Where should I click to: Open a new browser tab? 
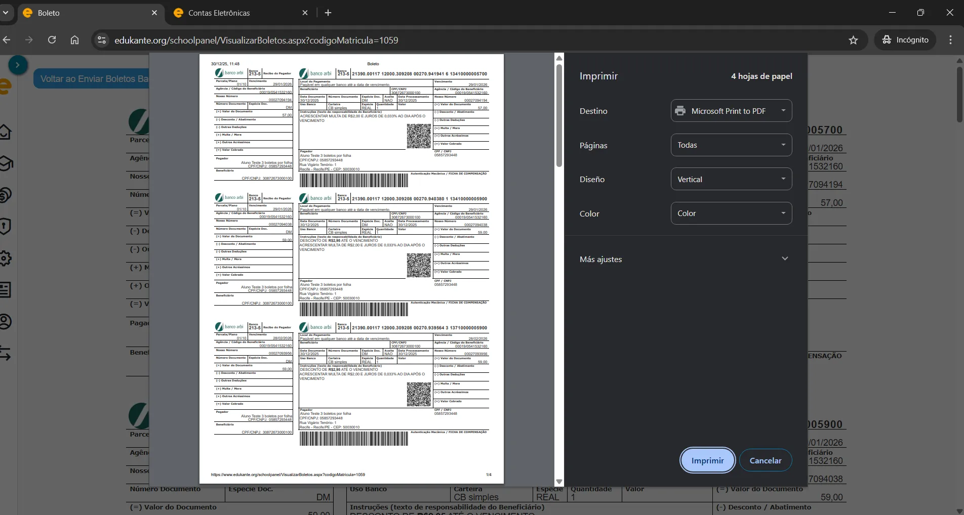click(x=328, y=13)
